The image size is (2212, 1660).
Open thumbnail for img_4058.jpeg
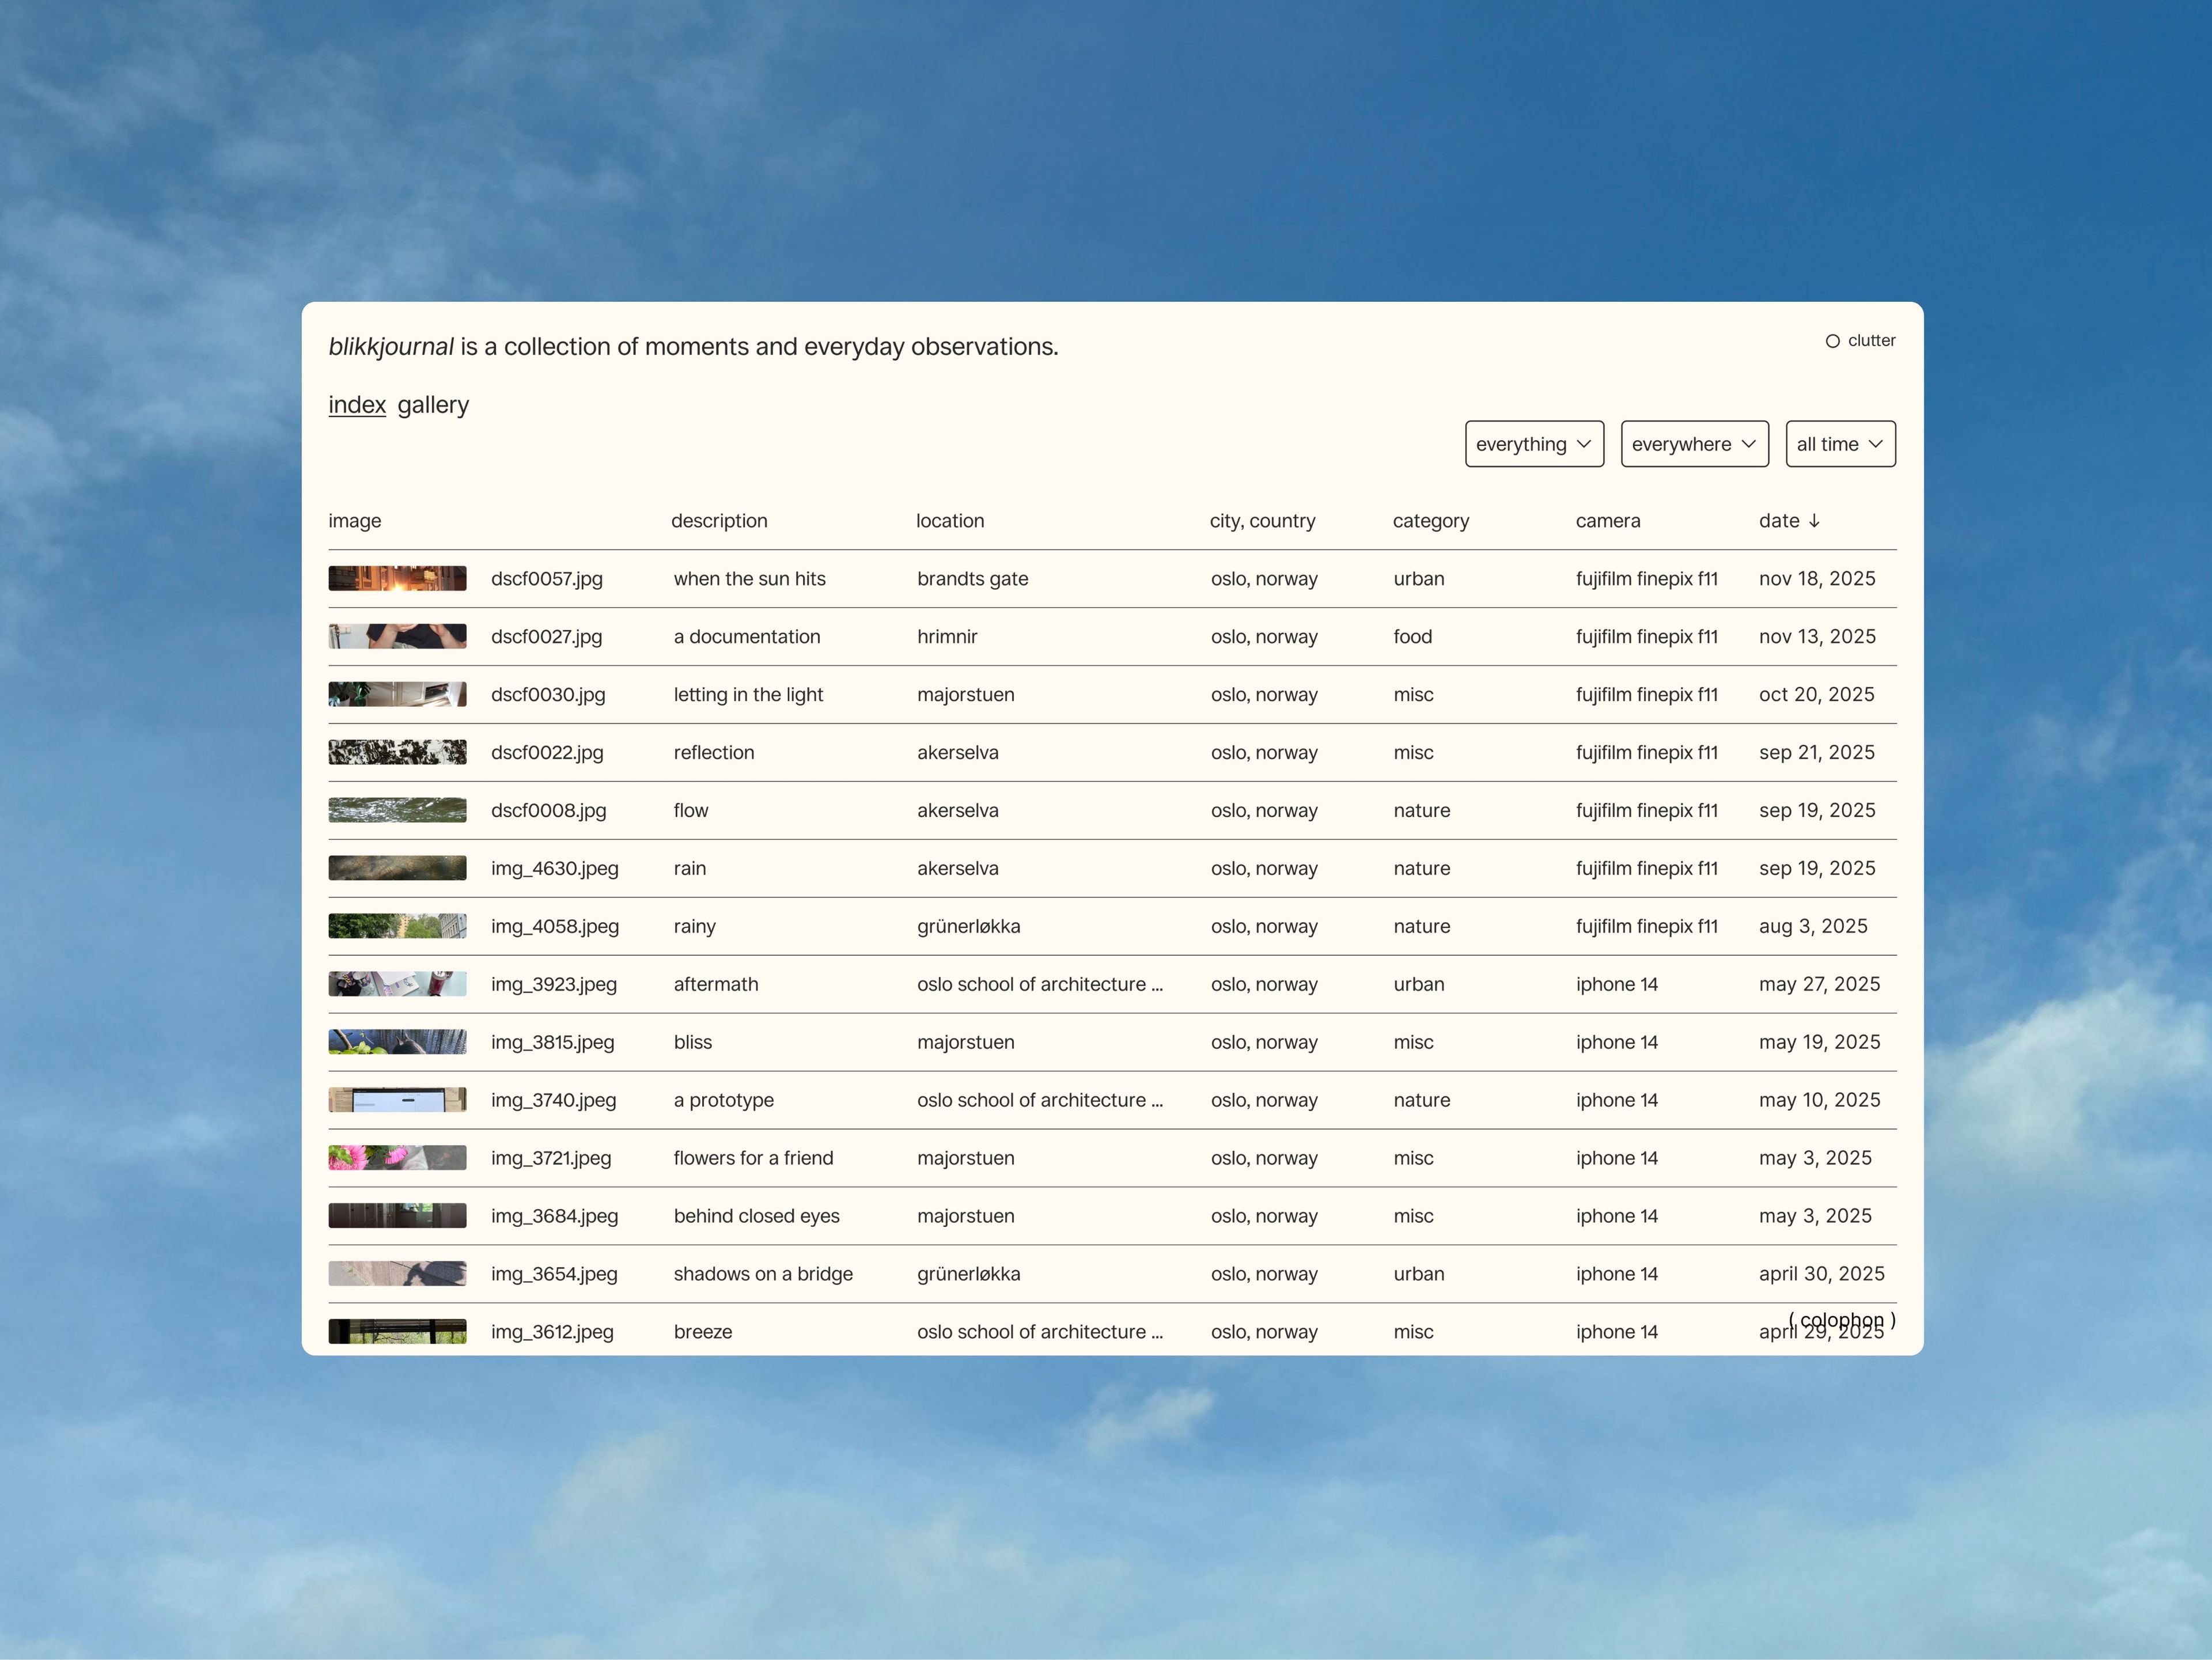(x=397, y=927)
